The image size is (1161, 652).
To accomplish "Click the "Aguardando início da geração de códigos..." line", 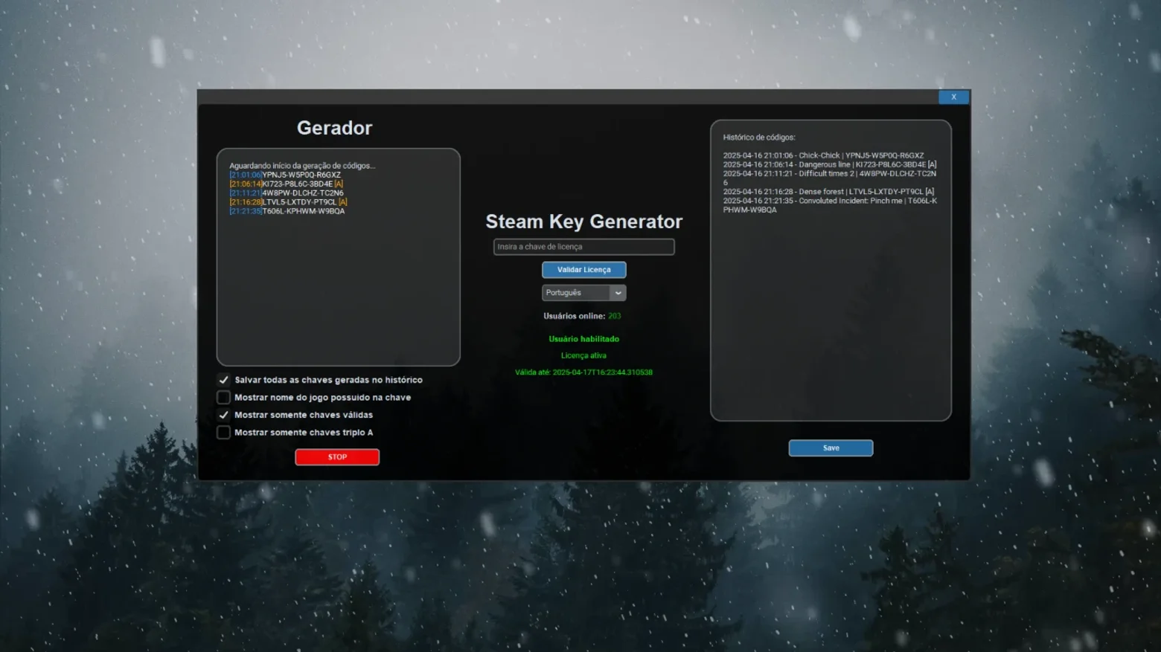I will pyautogui.click(x=302, y=166).
